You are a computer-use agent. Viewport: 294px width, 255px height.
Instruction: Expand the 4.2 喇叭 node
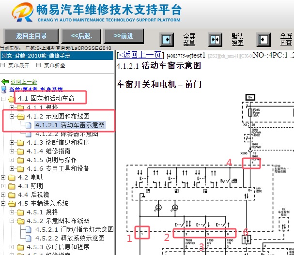[3, 177]
